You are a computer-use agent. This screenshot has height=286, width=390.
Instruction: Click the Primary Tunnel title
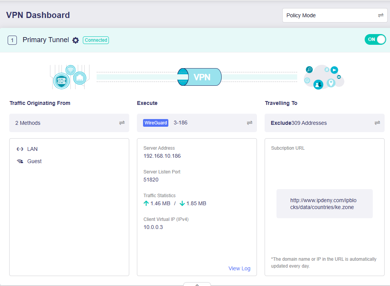46,40
